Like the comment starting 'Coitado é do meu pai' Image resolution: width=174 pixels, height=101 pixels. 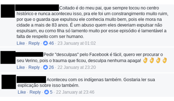pos(21,43)
